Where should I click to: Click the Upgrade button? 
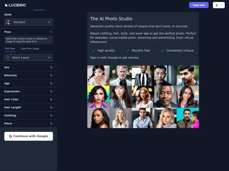click(199, 5)
